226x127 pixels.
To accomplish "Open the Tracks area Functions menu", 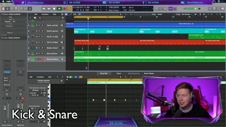I will (x=46, y=14).
